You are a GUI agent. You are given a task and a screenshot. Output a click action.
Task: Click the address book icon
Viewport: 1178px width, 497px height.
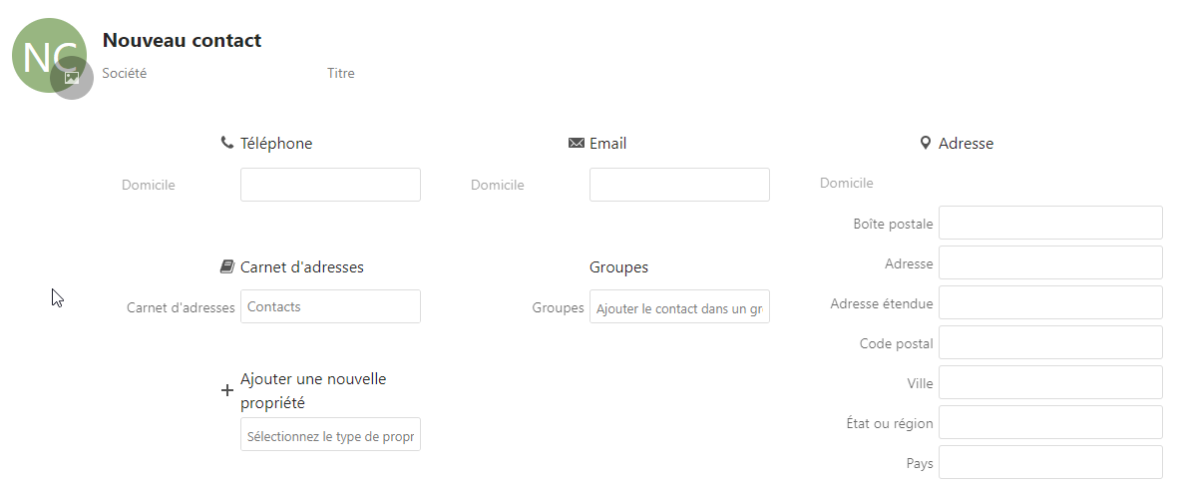pyautogui.click(x=226, y=267)
